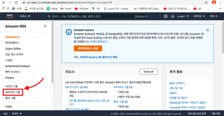Open 성능 개선 도우미 in the sidebar

(14, 54)
